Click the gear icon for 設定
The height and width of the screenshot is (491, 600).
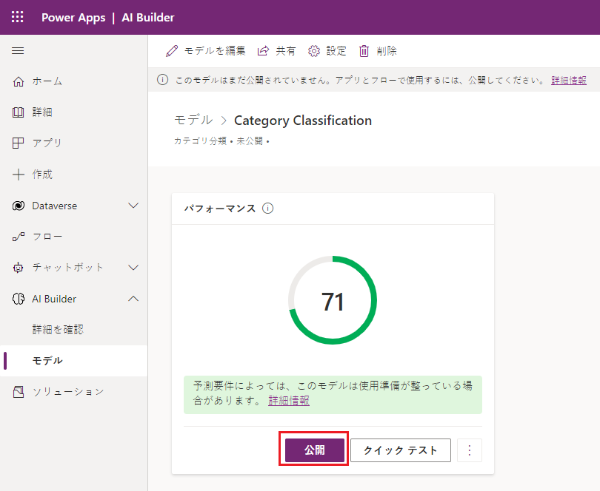tap(314, 51)
